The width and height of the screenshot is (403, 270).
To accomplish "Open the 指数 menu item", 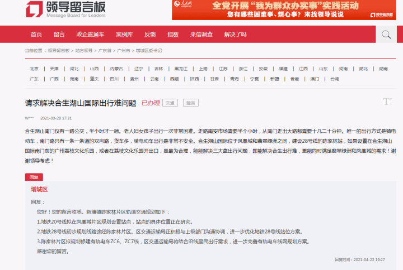I will pos(173,35).
